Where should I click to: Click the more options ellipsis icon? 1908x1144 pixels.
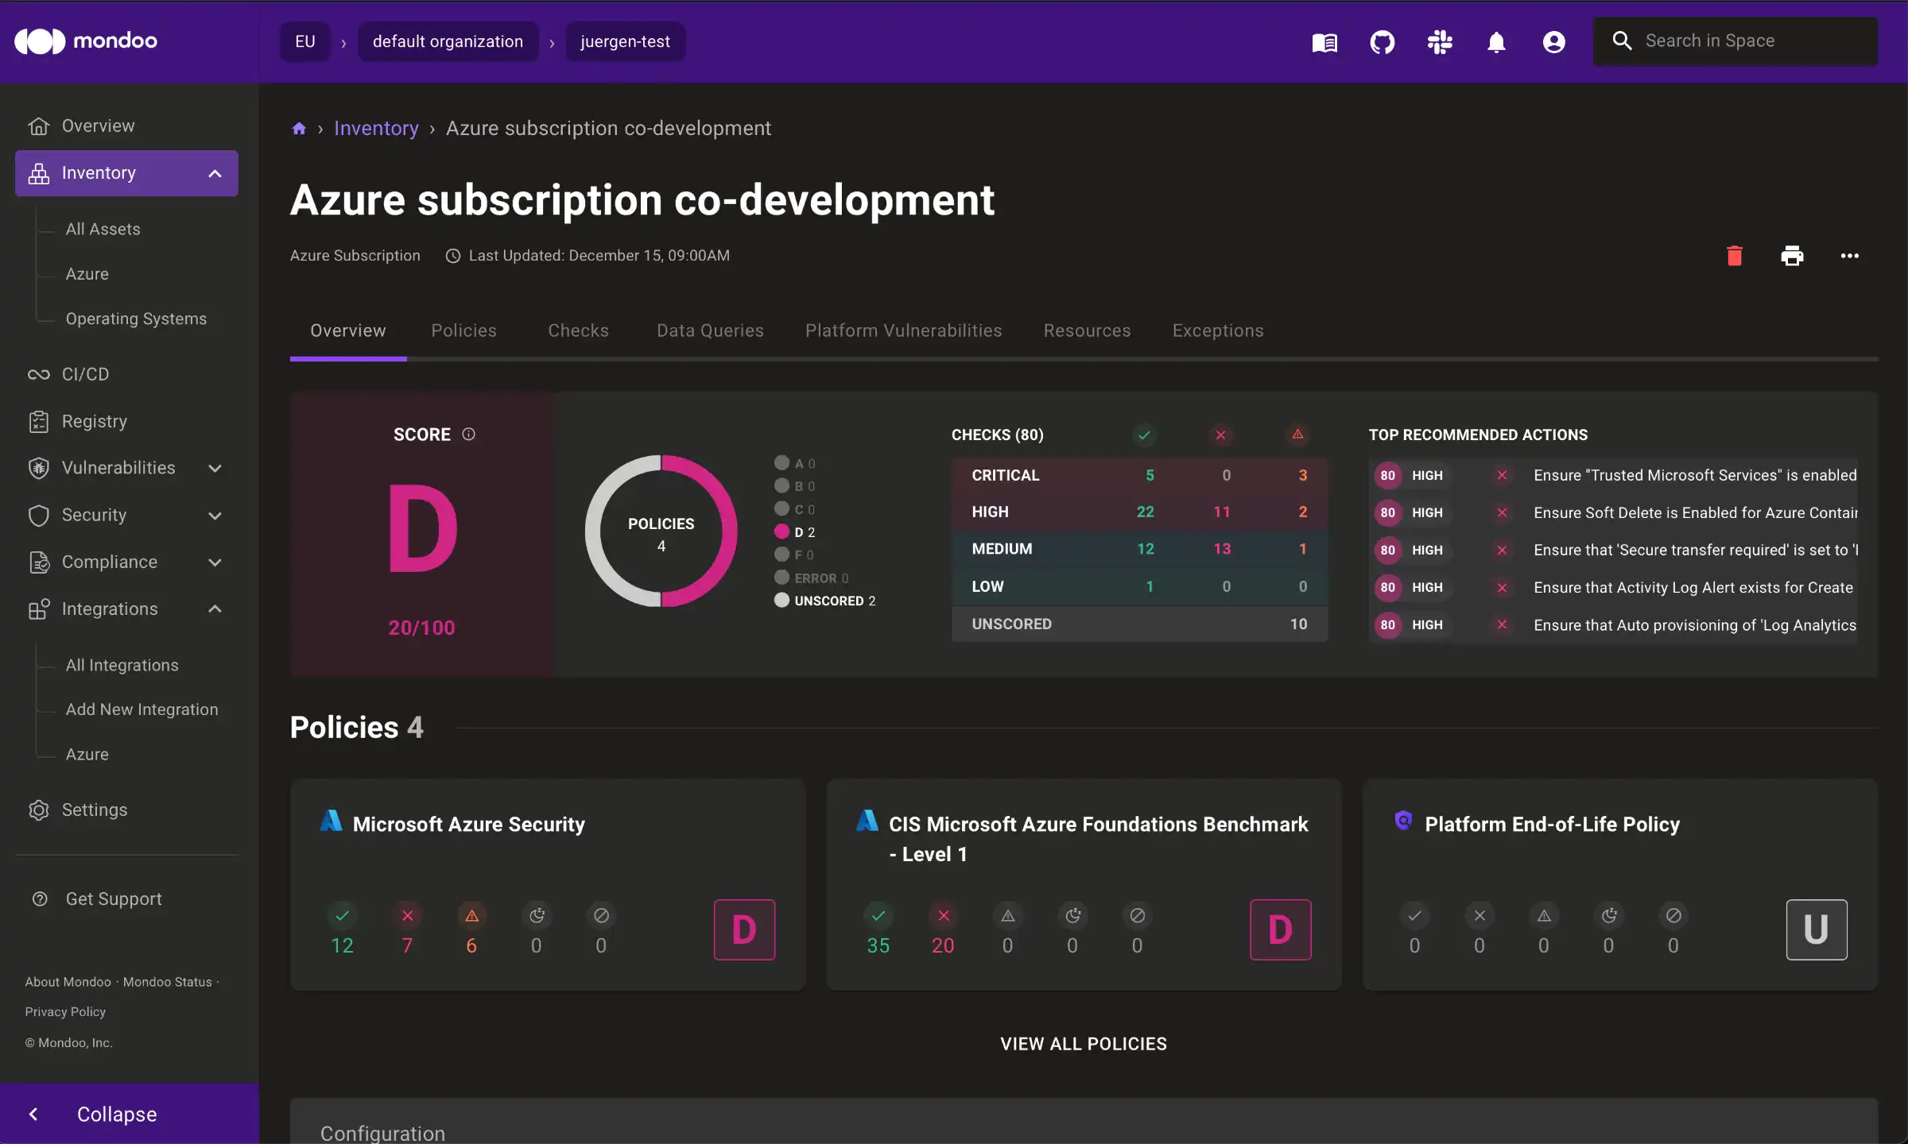click(1851, 256)
